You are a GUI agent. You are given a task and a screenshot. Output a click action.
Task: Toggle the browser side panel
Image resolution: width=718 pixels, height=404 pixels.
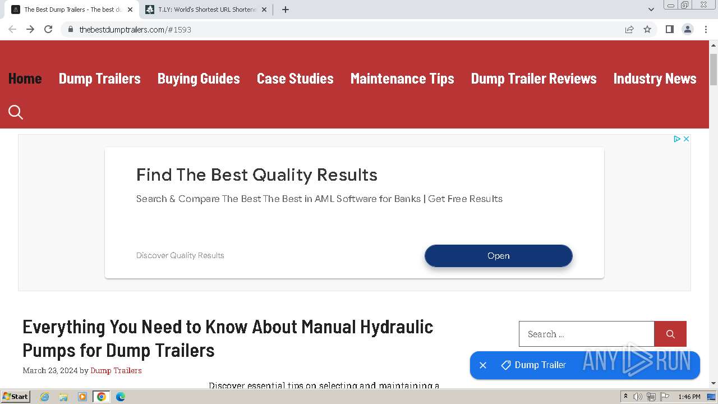click(669, 29)
